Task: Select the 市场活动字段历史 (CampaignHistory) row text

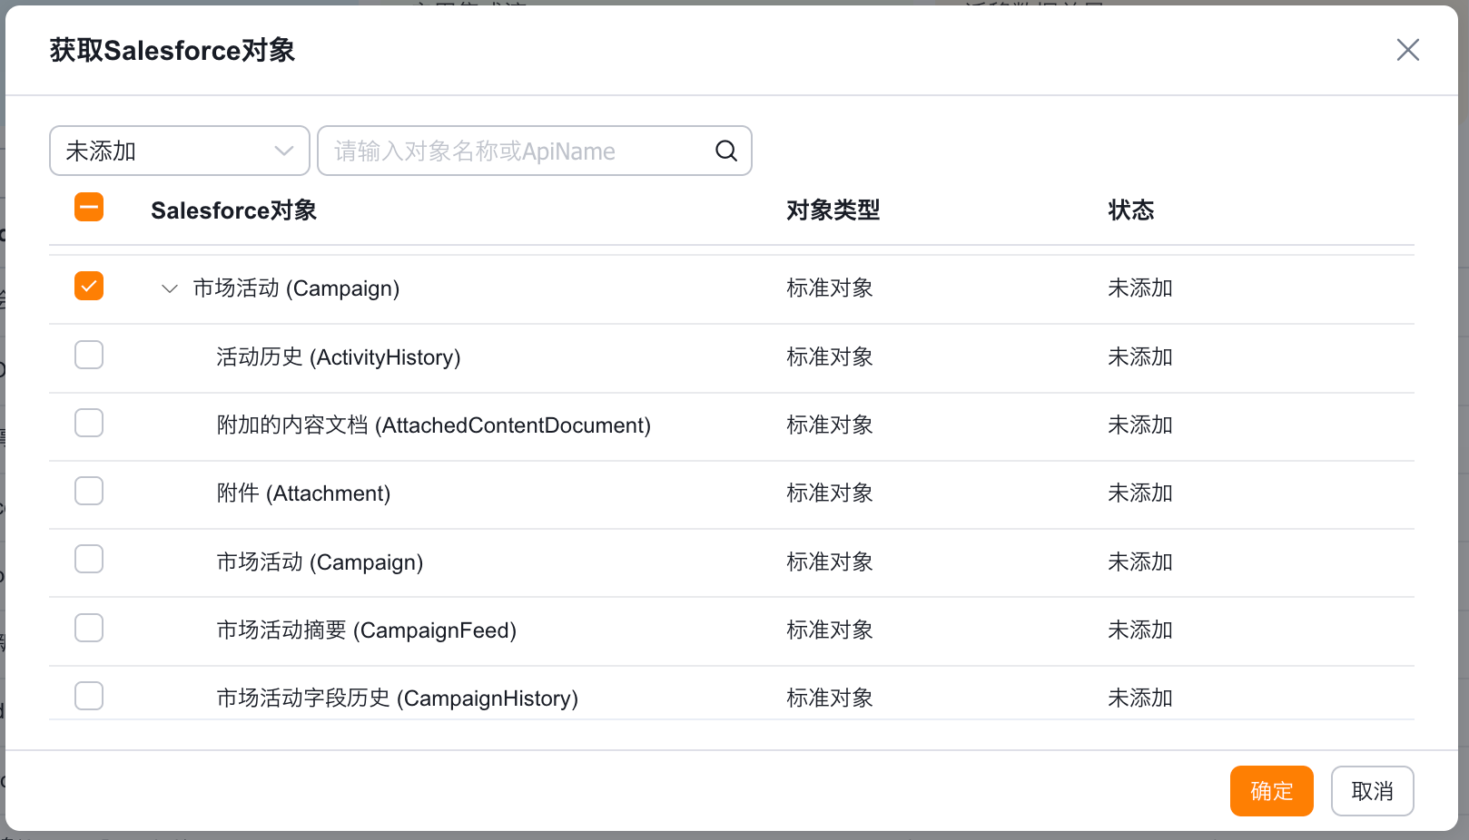Action: coord(398,698)
